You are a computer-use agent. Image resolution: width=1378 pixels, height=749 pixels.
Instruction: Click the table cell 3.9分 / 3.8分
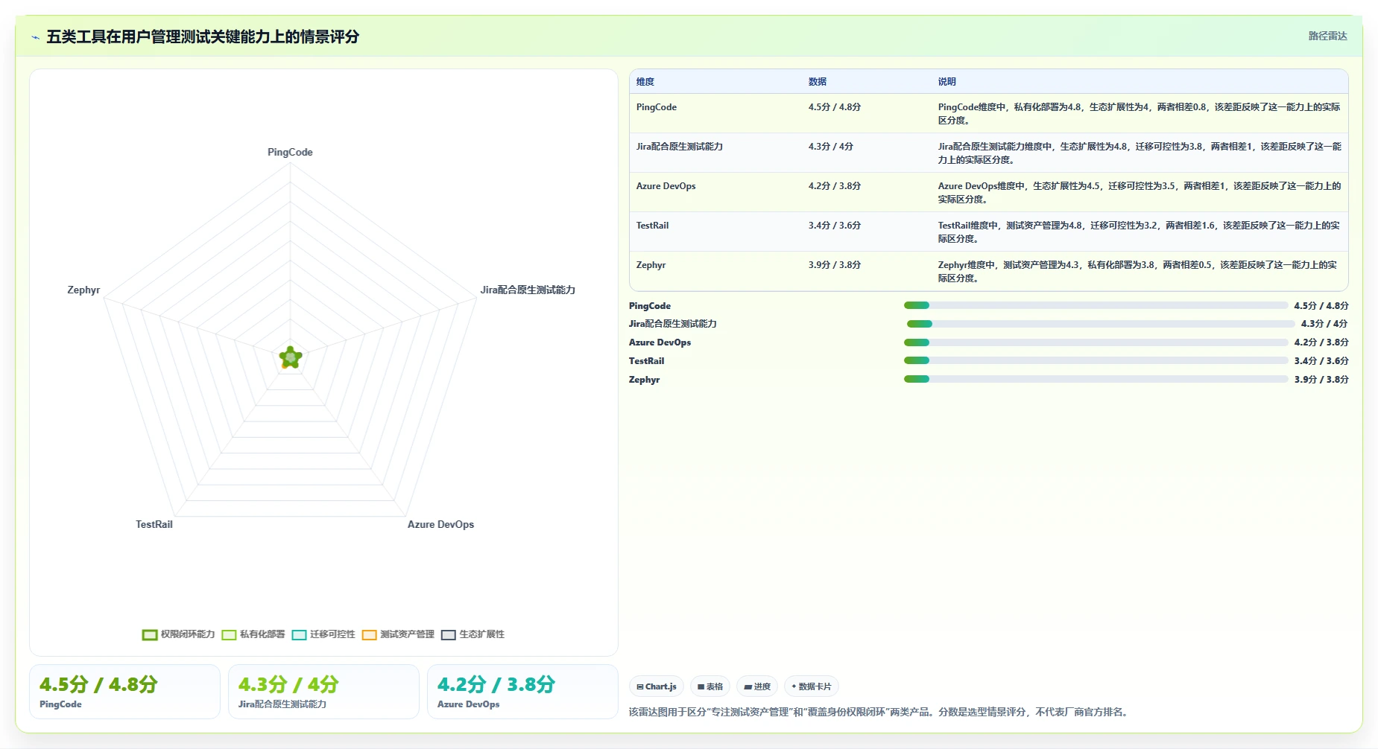pos(835,265)
